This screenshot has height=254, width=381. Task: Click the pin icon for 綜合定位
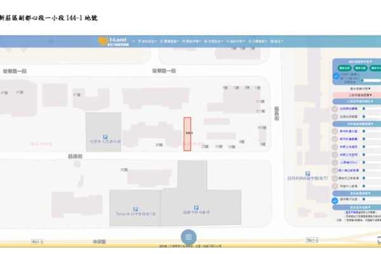click(140, 41)
